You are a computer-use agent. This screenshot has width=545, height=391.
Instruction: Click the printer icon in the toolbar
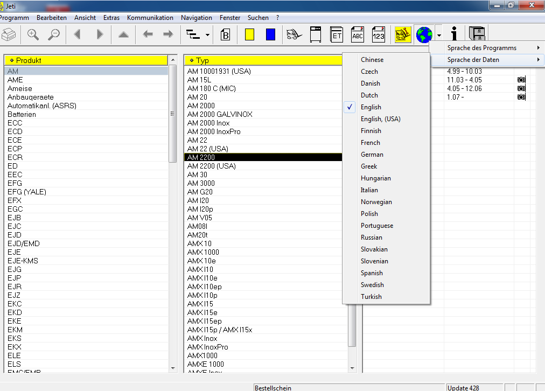coord(8,34)
